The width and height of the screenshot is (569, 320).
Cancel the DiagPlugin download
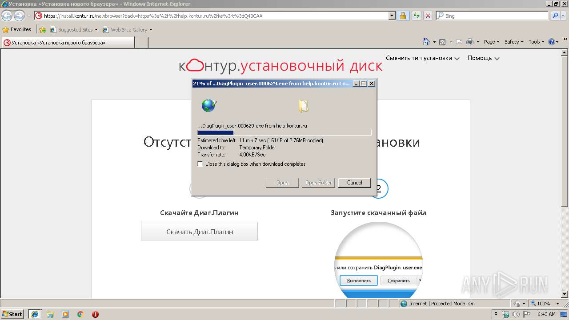pos(354,183)
